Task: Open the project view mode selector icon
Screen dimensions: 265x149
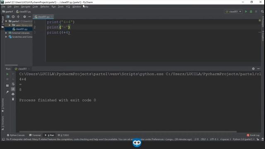Action: tap(8, 17)
